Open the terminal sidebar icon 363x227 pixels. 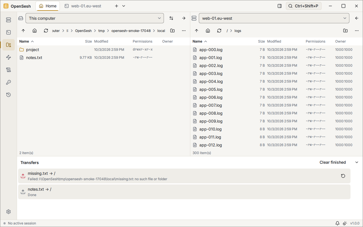click(x=9, y=32)
